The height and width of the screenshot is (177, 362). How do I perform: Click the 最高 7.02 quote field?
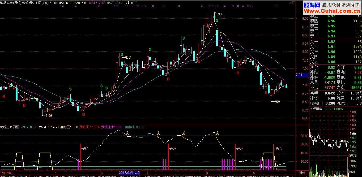point(349,72)
